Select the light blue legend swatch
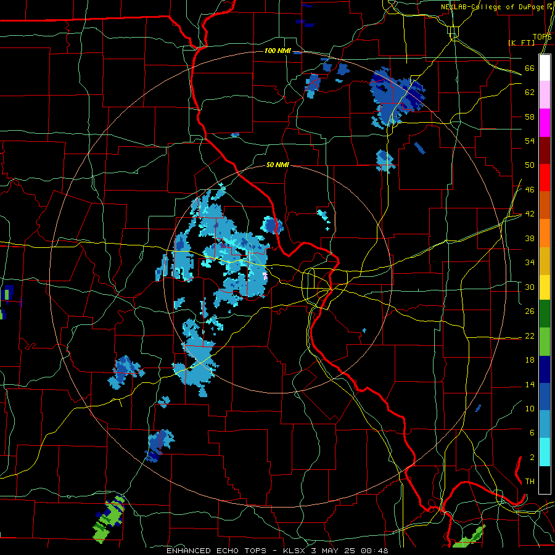This screenshot has height=555, width=555. tap(545, 425)
